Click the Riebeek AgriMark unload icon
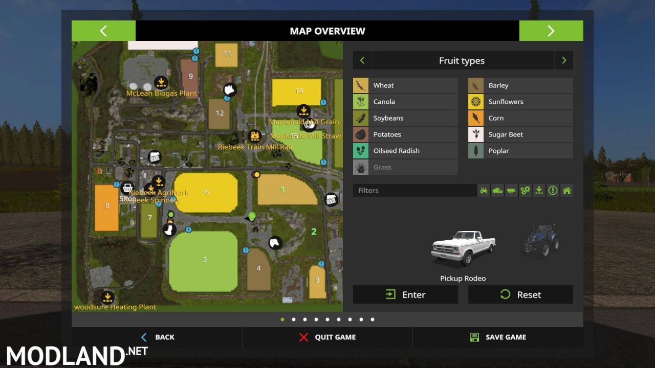Image resolution: width=655 pixels, height=368 pixels. click(x=158, y=181)
